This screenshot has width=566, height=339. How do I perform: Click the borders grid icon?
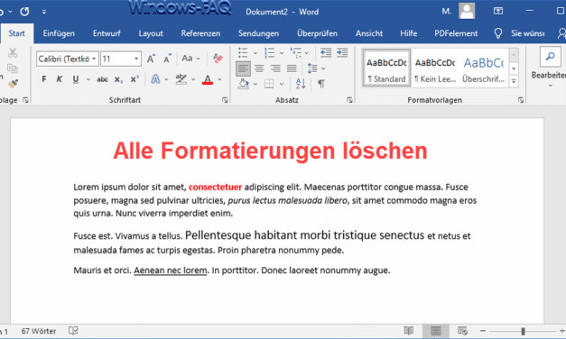click(269, 84)
